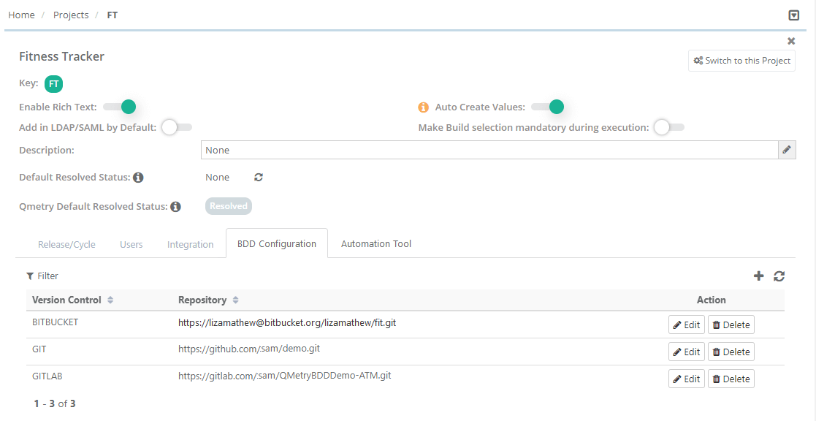
Task: Click the None value of Default Resolved Status
Action: coord(217,178)
